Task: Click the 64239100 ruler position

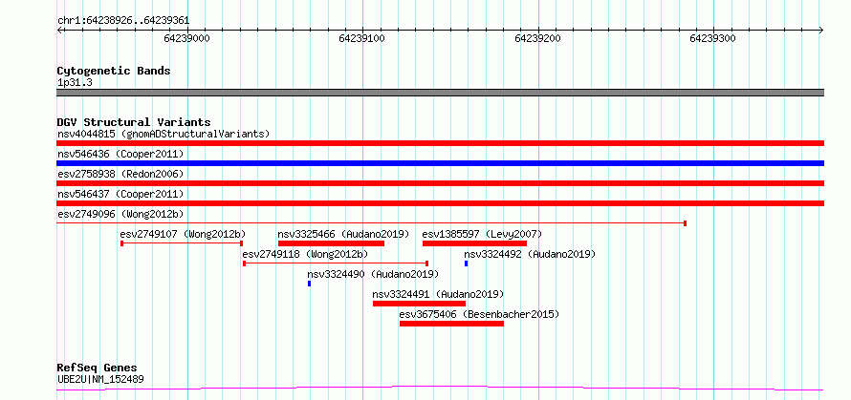Action: click(362, 38)
